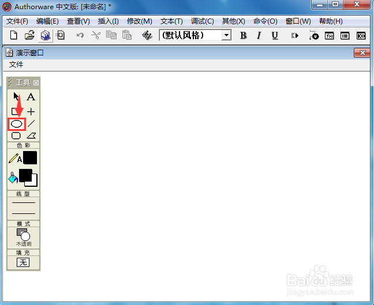Select the Straight Line plus tool
This screenshot has height=305, width=374.
[31, 111]
